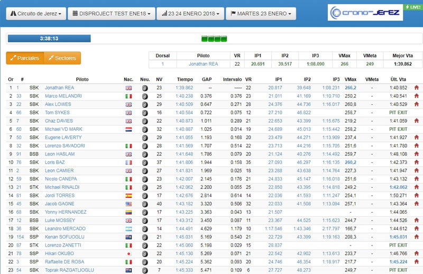Open the Circuito de Jerez dropdown
The width and height of the screenshot is (423, 274).
[x=36, y=13]
